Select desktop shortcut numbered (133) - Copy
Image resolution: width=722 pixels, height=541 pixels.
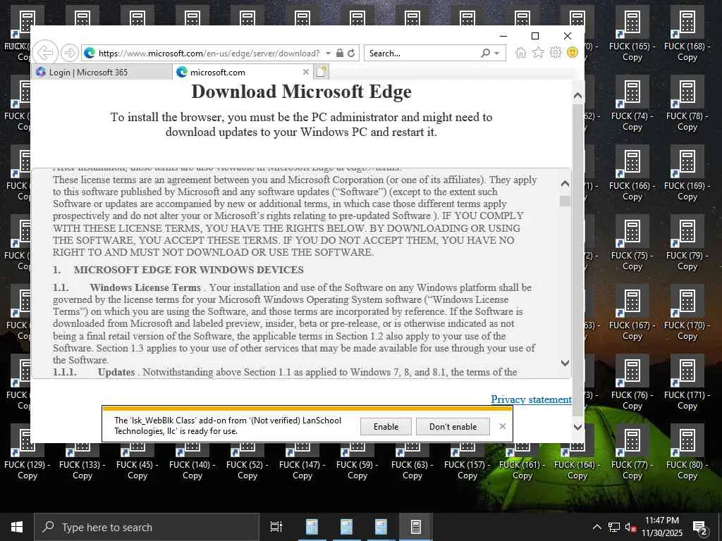(x=82, y=462)
